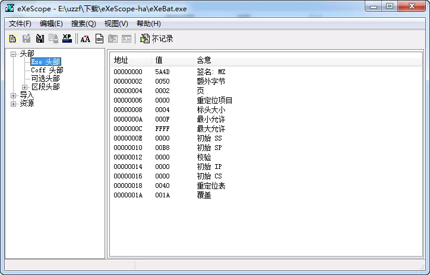Open the 帮助(H) menu
The image size is (430, 275).
click(x=148, y=24)
